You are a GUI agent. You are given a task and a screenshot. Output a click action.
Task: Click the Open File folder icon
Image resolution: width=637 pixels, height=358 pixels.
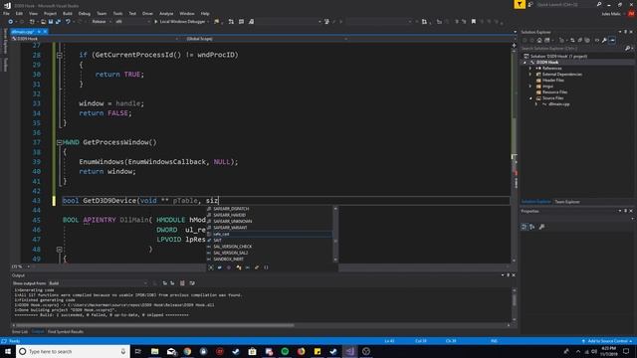click(43, 22)
